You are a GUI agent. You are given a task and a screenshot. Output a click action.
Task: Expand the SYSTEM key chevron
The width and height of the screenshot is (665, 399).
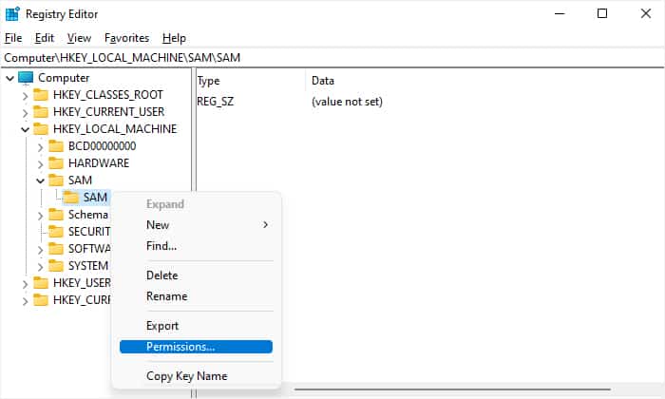pyautogui.click(x=40, y=267)
